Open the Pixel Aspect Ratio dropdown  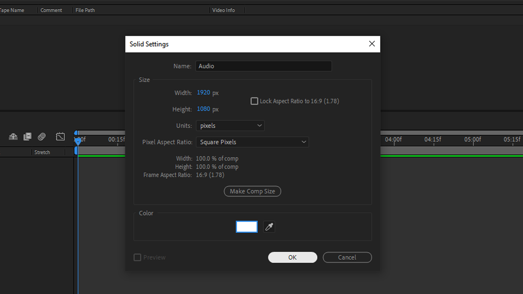pos(252,142)
